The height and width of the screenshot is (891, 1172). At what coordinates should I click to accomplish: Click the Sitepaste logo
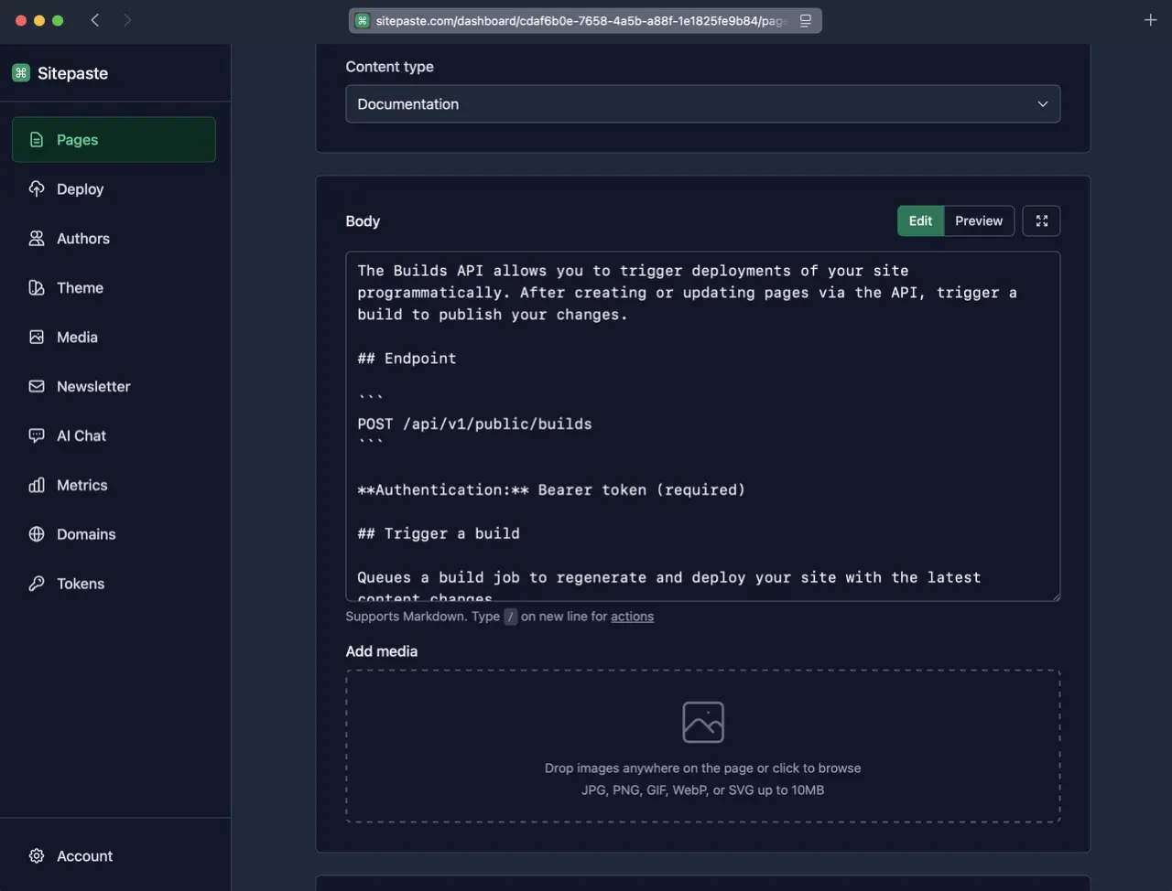click(x=60, y=73)
